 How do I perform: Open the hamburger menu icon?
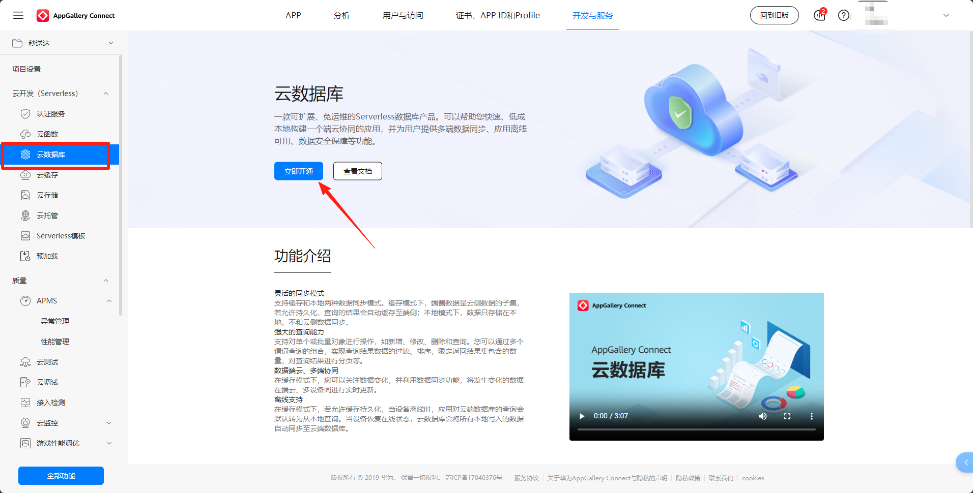[18, 15]
